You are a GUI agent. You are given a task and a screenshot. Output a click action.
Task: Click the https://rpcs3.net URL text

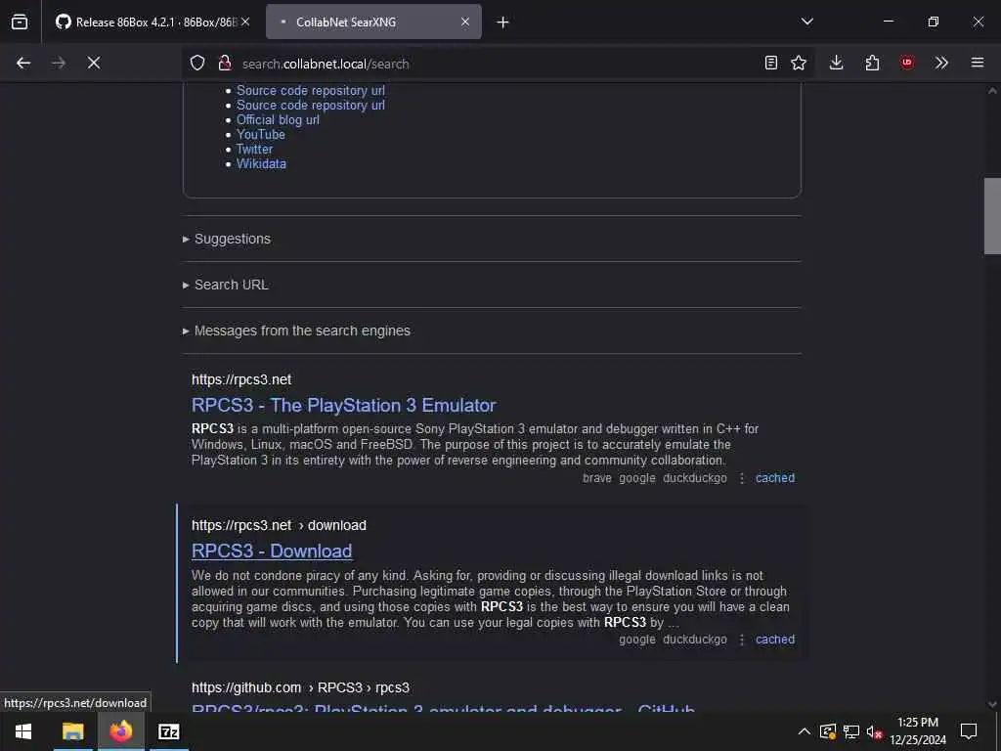click(x=241, y=380)
